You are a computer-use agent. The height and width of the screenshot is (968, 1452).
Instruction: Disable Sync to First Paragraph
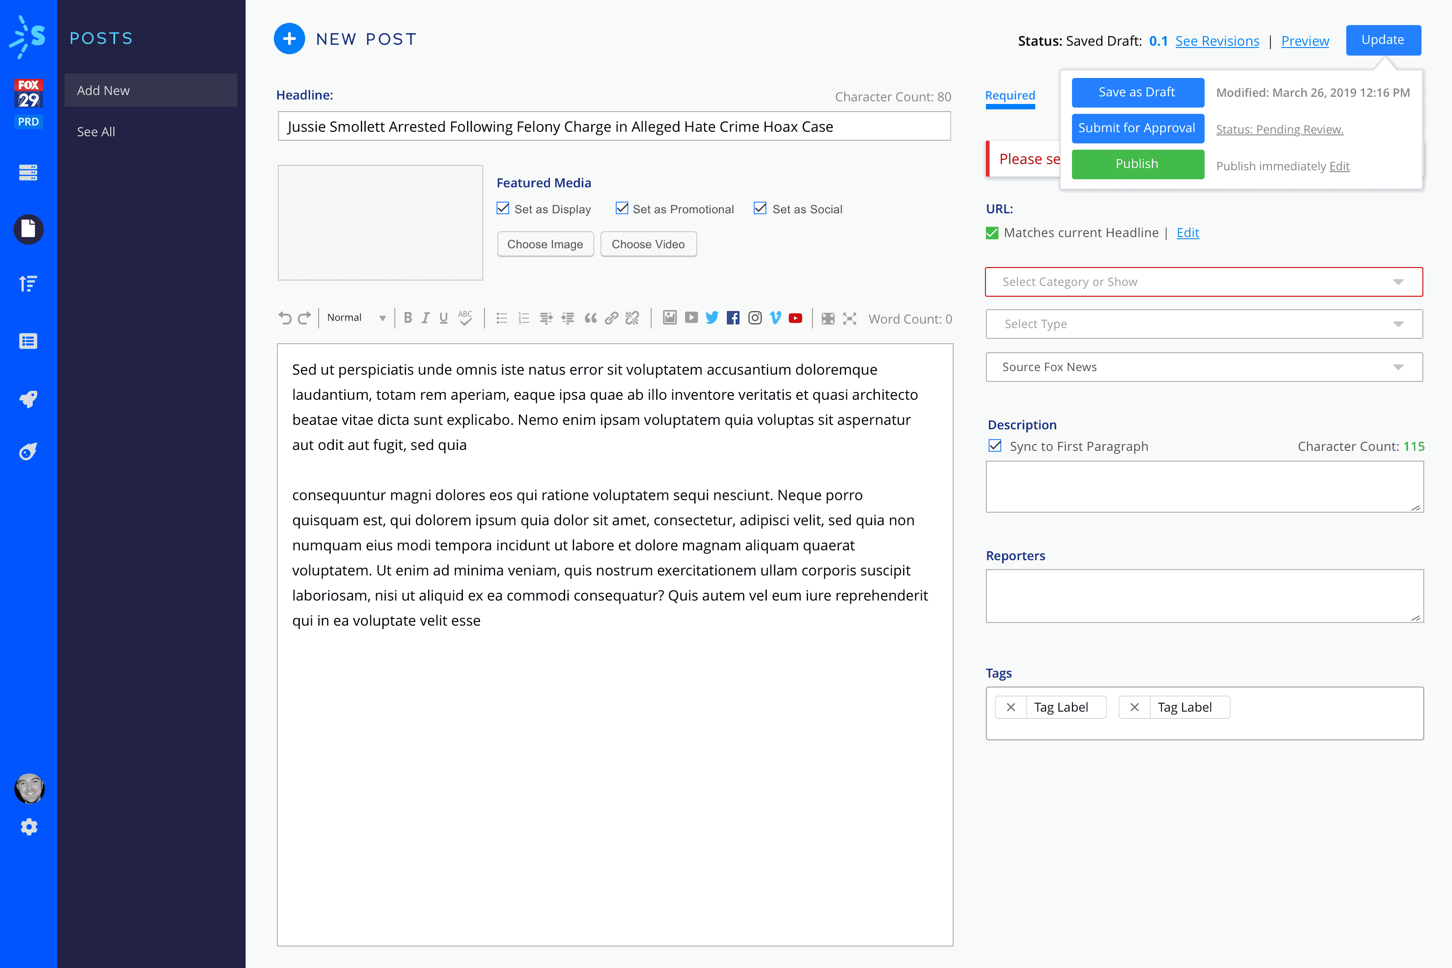point(994,446)
